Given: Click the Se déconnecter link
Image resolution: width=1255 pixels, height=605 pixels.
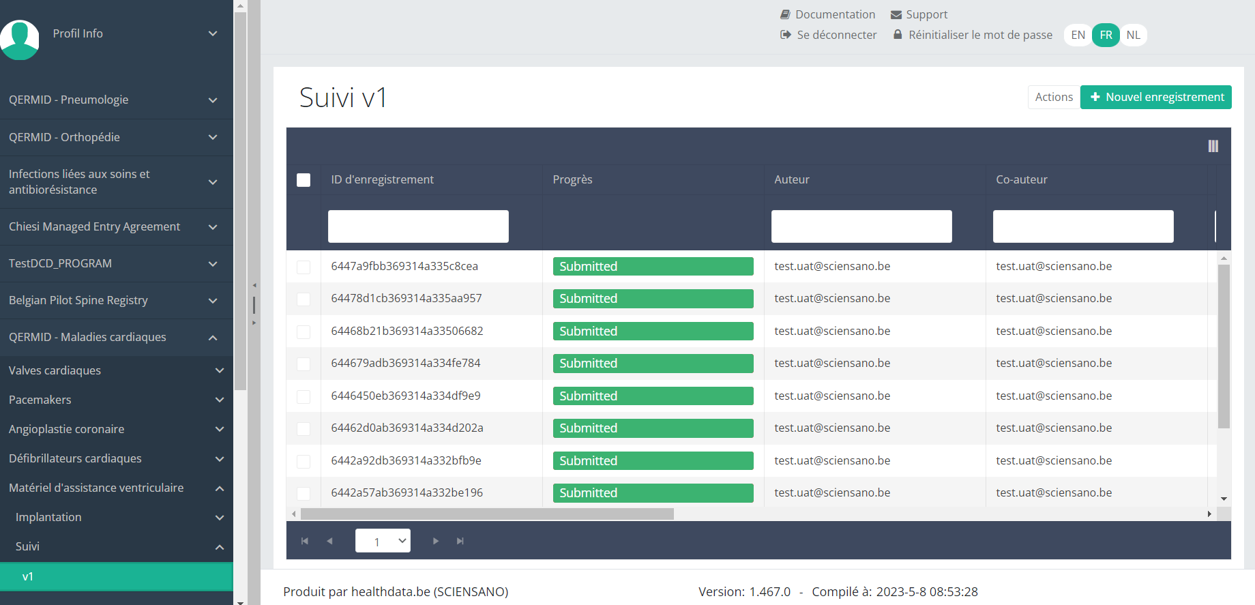Looking at the screenshot, I should [x=836, y=35].
